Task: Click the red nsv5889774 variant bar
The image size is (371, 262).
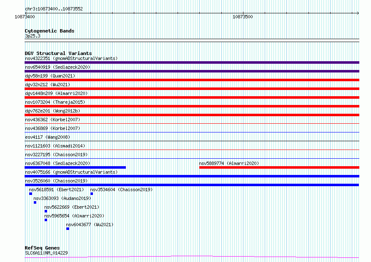Action: click(279, 167)
